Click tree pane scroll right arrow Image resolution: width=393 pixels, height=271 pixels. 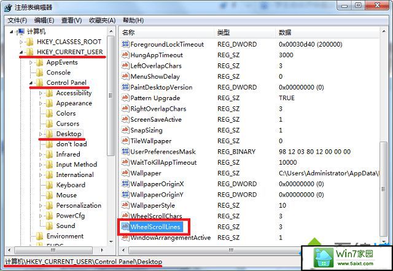[x=102, y=250]
